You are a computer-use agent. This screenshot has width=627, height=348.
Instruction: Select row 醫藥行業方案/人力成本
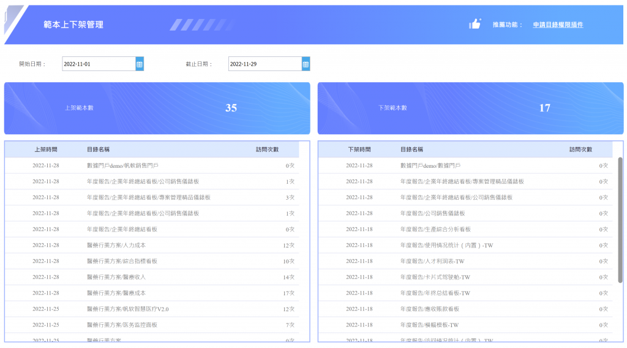click(x=152, y=245)
